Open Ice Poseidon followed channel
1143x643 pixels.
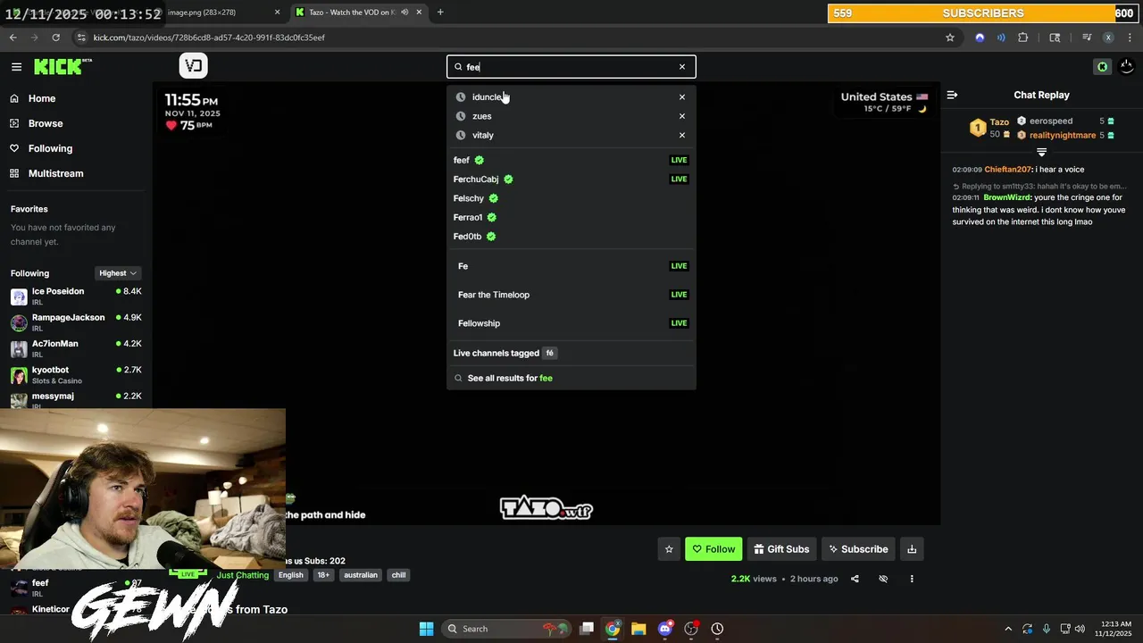tap(76, 296)
